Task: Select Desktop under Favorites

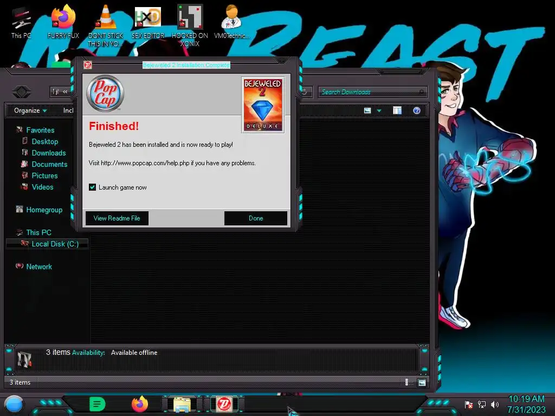Action: (x=44, y=141)
